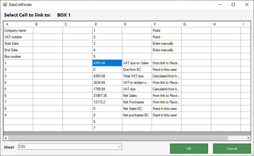The width and height of the screenshot is (254, 156).
Task: Click 'From link to Rece...' in Net Purchases row
Action: pos(166,102)
